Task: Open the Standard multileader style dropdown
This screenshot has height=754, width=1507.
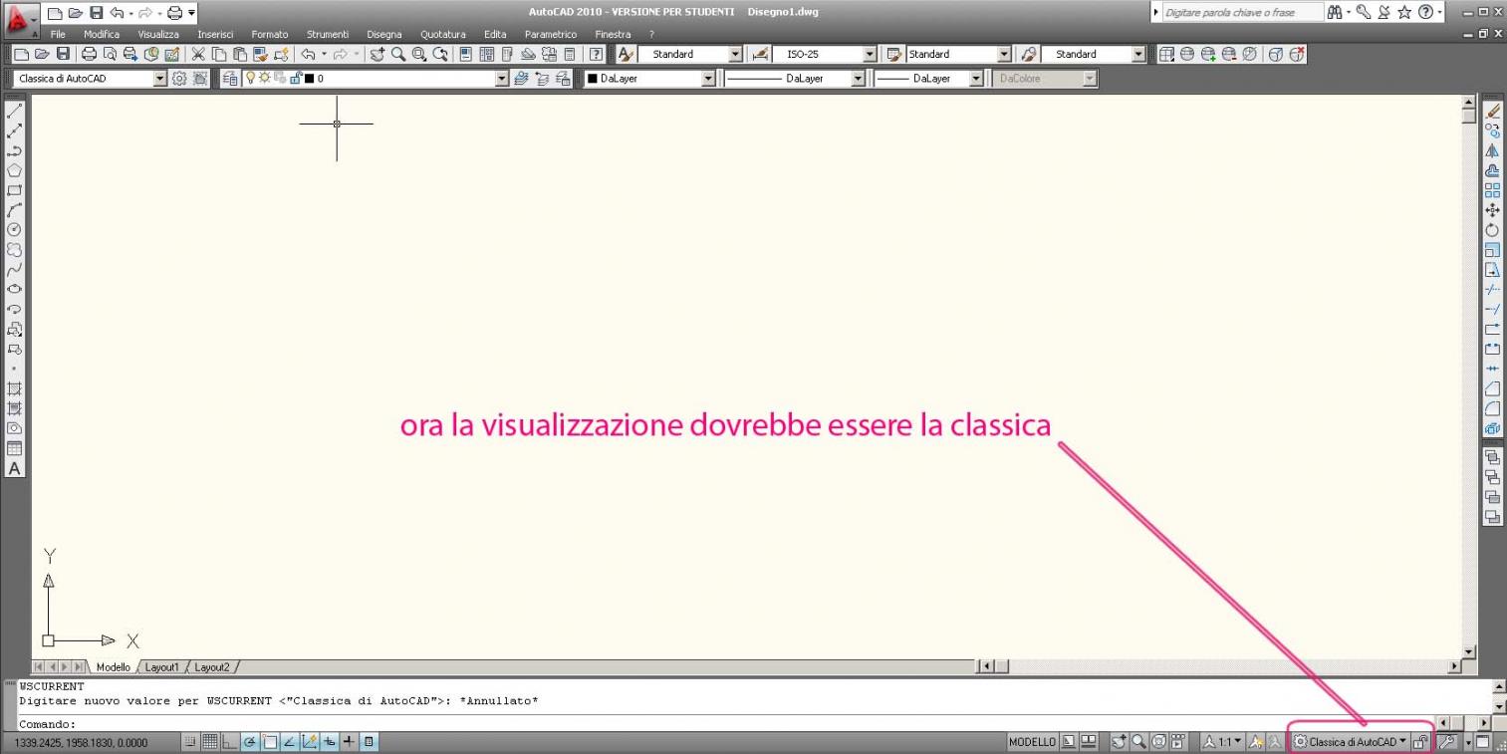Action: click(x=1138, y=54)
